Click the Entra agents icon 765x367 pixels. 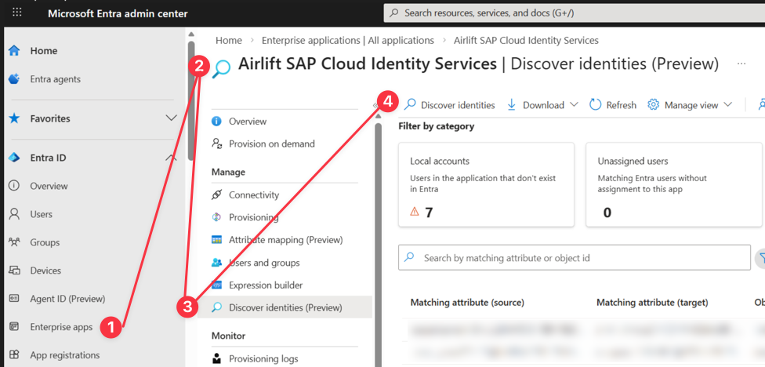pyautogui.click(x=14, y=79)
